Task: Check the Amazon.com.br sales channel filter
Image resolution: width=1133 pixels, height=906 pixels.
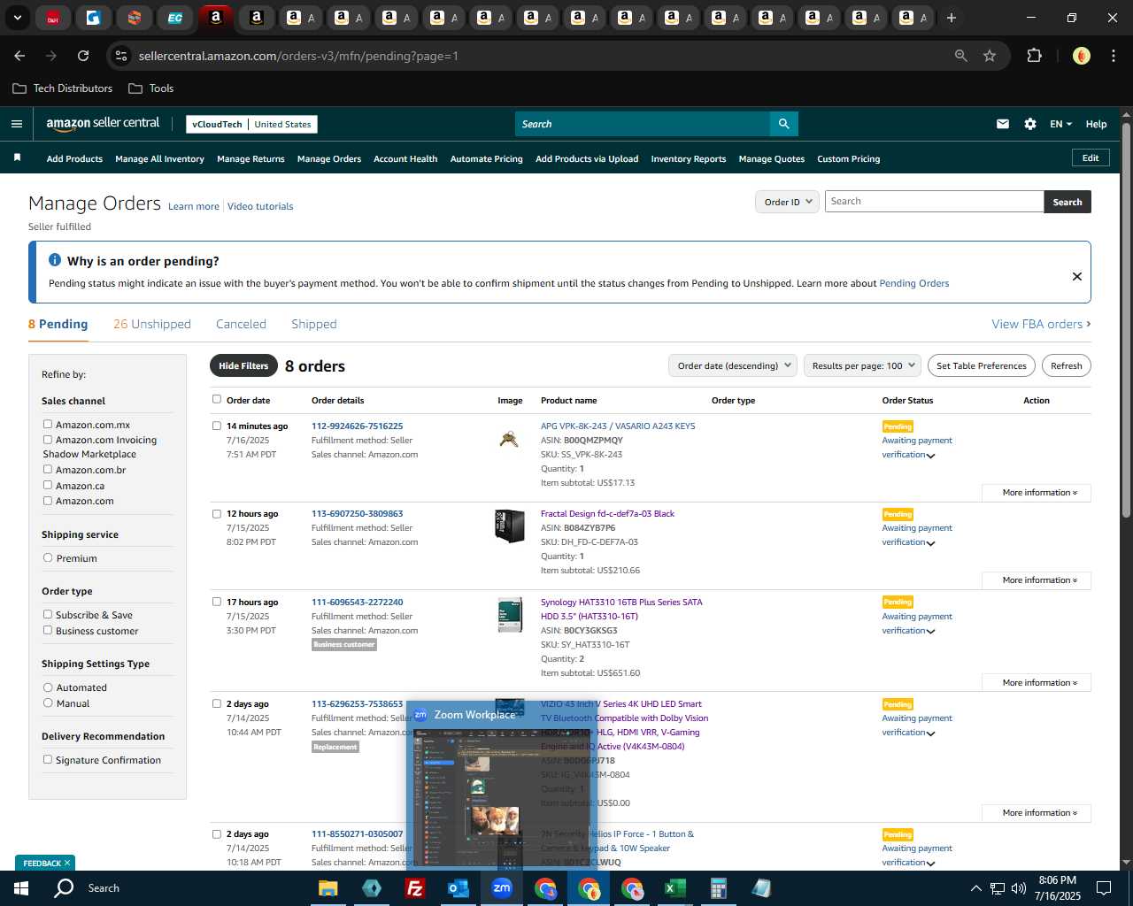Action: pos(48,469)
